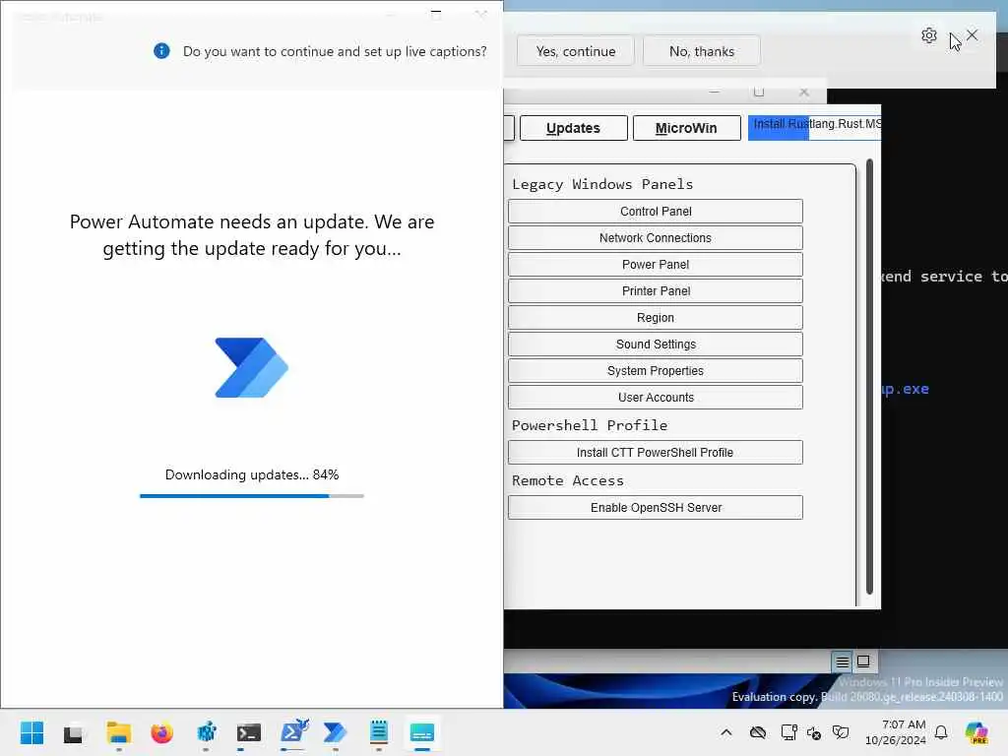Switch to the PowerShell taskbar app
This screenshot has height=756, width=1008.
[x=293, y=732]
